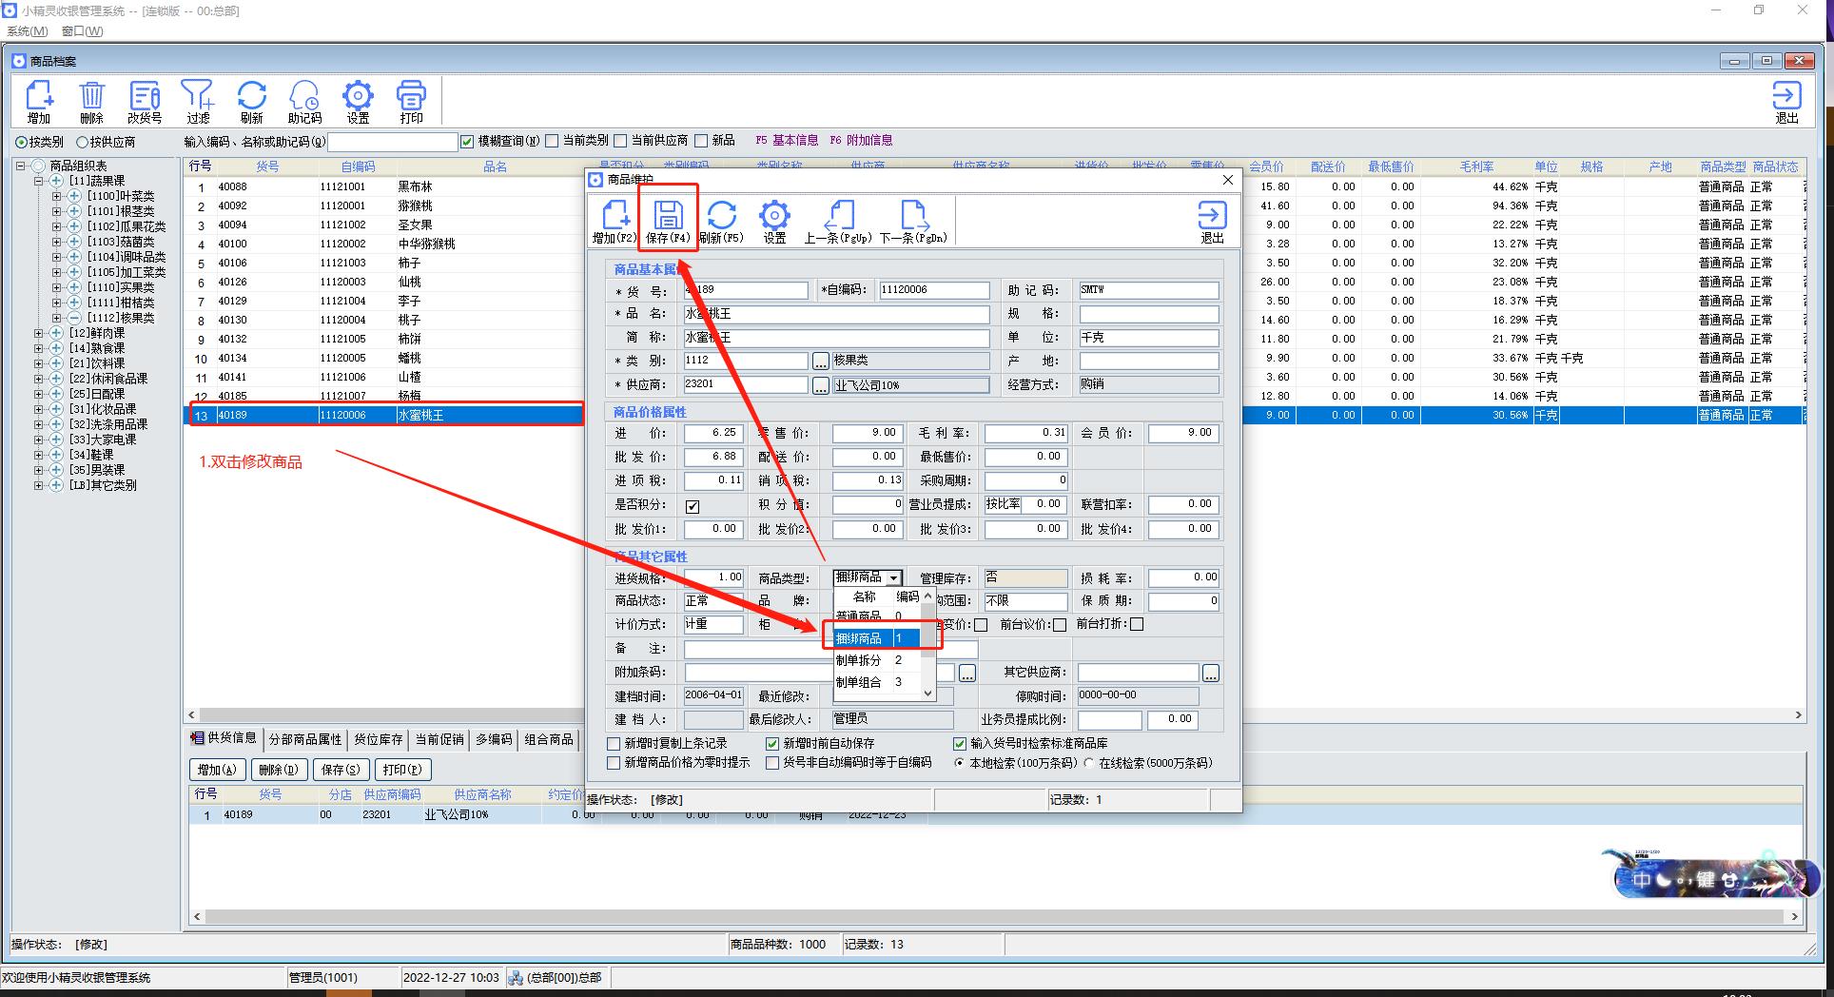Click 退出 in the 商品维护 dialog

(1212, 222)
